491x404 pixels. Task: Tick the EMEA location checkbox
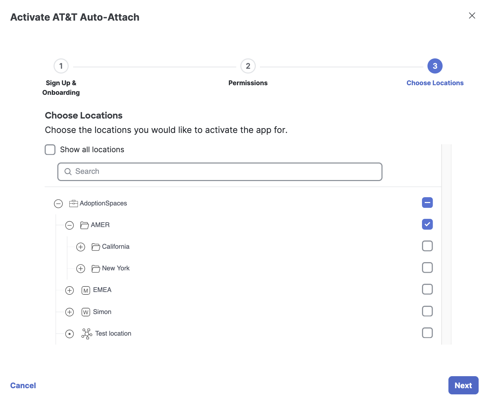(x=427, y=289)
